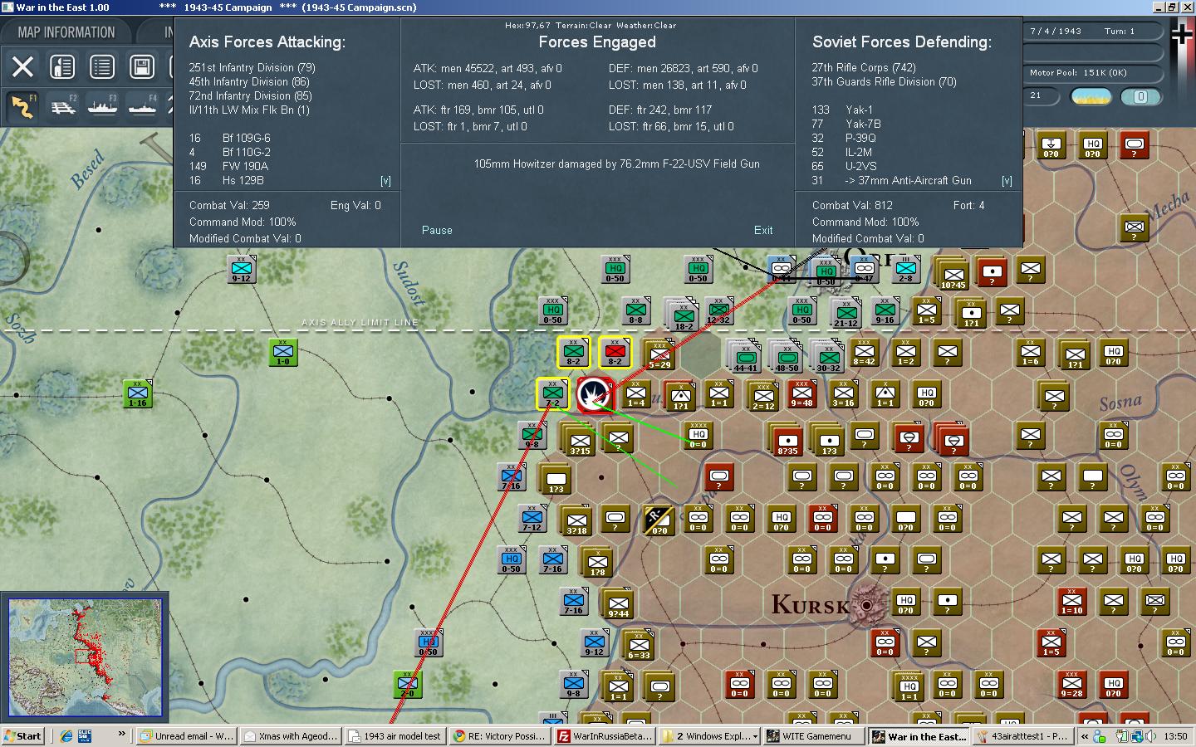1196x747 pixels.
Task: Toggle the light-blue 0 indicator pill
Action: click(x=1140, y=96)
